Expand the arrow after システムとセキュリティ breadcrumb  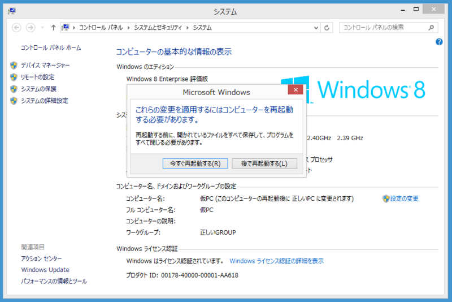188,28
